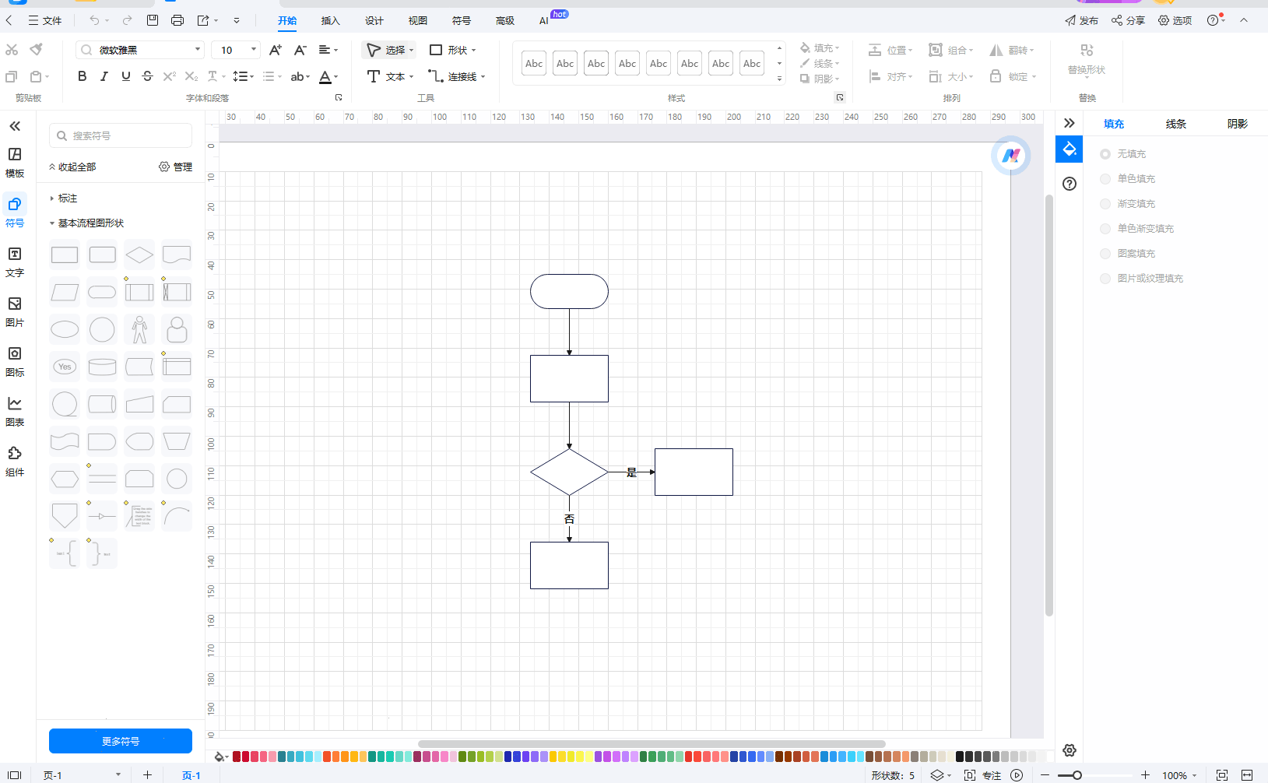Collapse the left sidebar with double chevron

tap(15, 126)
